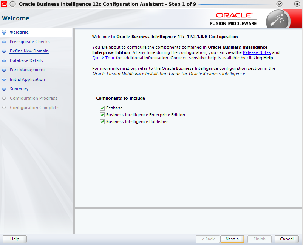Click the Essbase label text

click(x=114, y=108)
